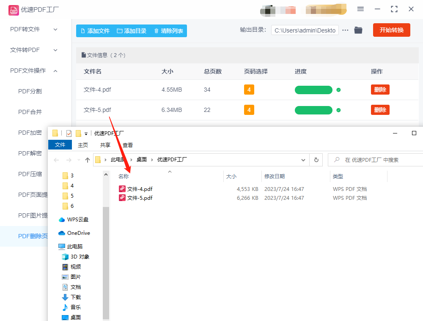This screenshot has width=423, height=321.
Task: Click the 添加目录 button
Action: click(x=132, y=31)
